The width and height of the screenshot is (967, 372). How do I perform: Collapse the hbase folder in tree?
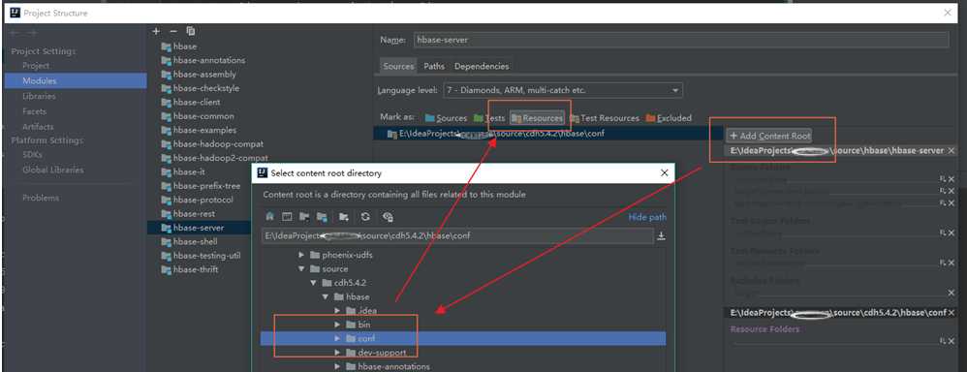[x=325, y=296]
